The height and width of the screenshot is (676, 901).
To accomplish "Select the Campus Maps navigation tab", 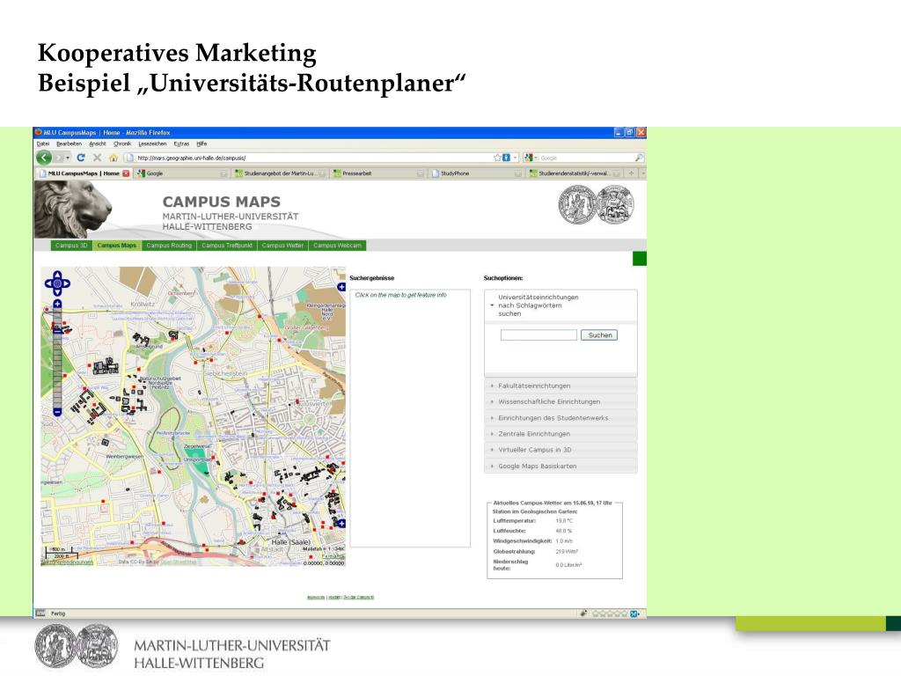I will (x=117, y=246).
